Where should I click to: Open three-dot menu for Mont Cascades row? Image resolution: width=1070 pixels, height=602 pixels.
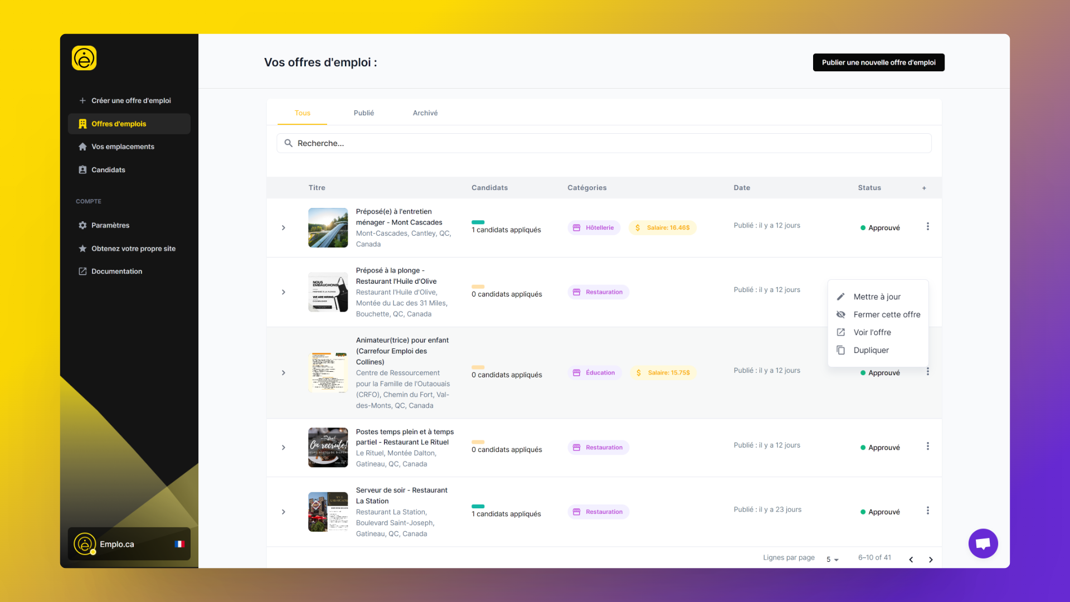pos(928,226)
